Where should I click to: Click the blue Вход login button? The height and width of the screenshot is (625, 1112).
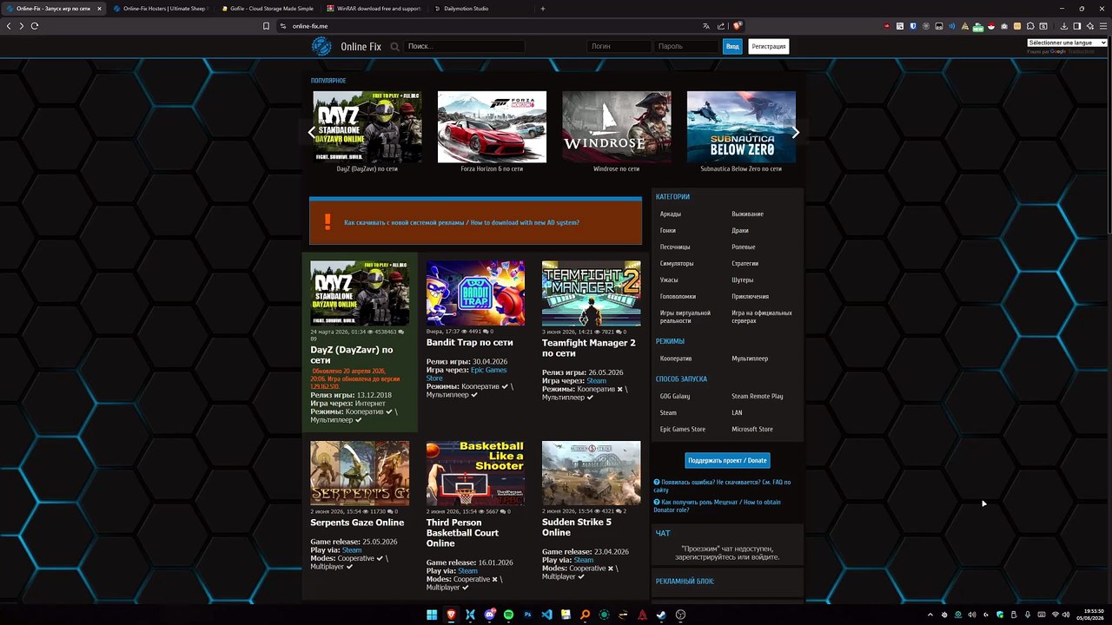[732, 47]
